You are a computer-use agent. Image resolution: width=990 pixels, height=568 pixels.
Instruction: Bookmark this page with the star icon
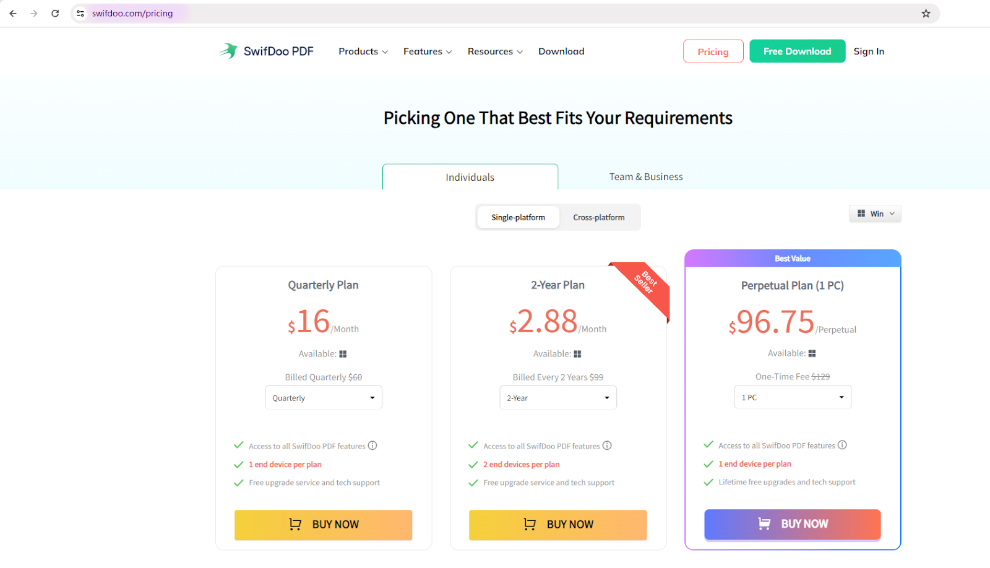click(x=926, y=14)
